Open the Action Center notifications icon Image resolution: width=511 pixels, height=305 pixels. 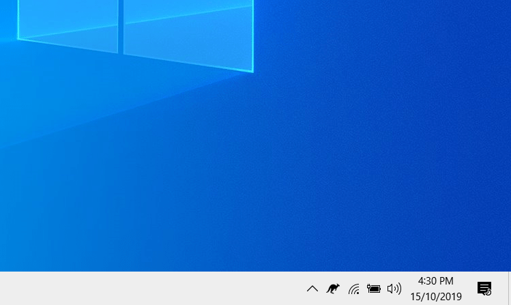(x=484, y=289)
